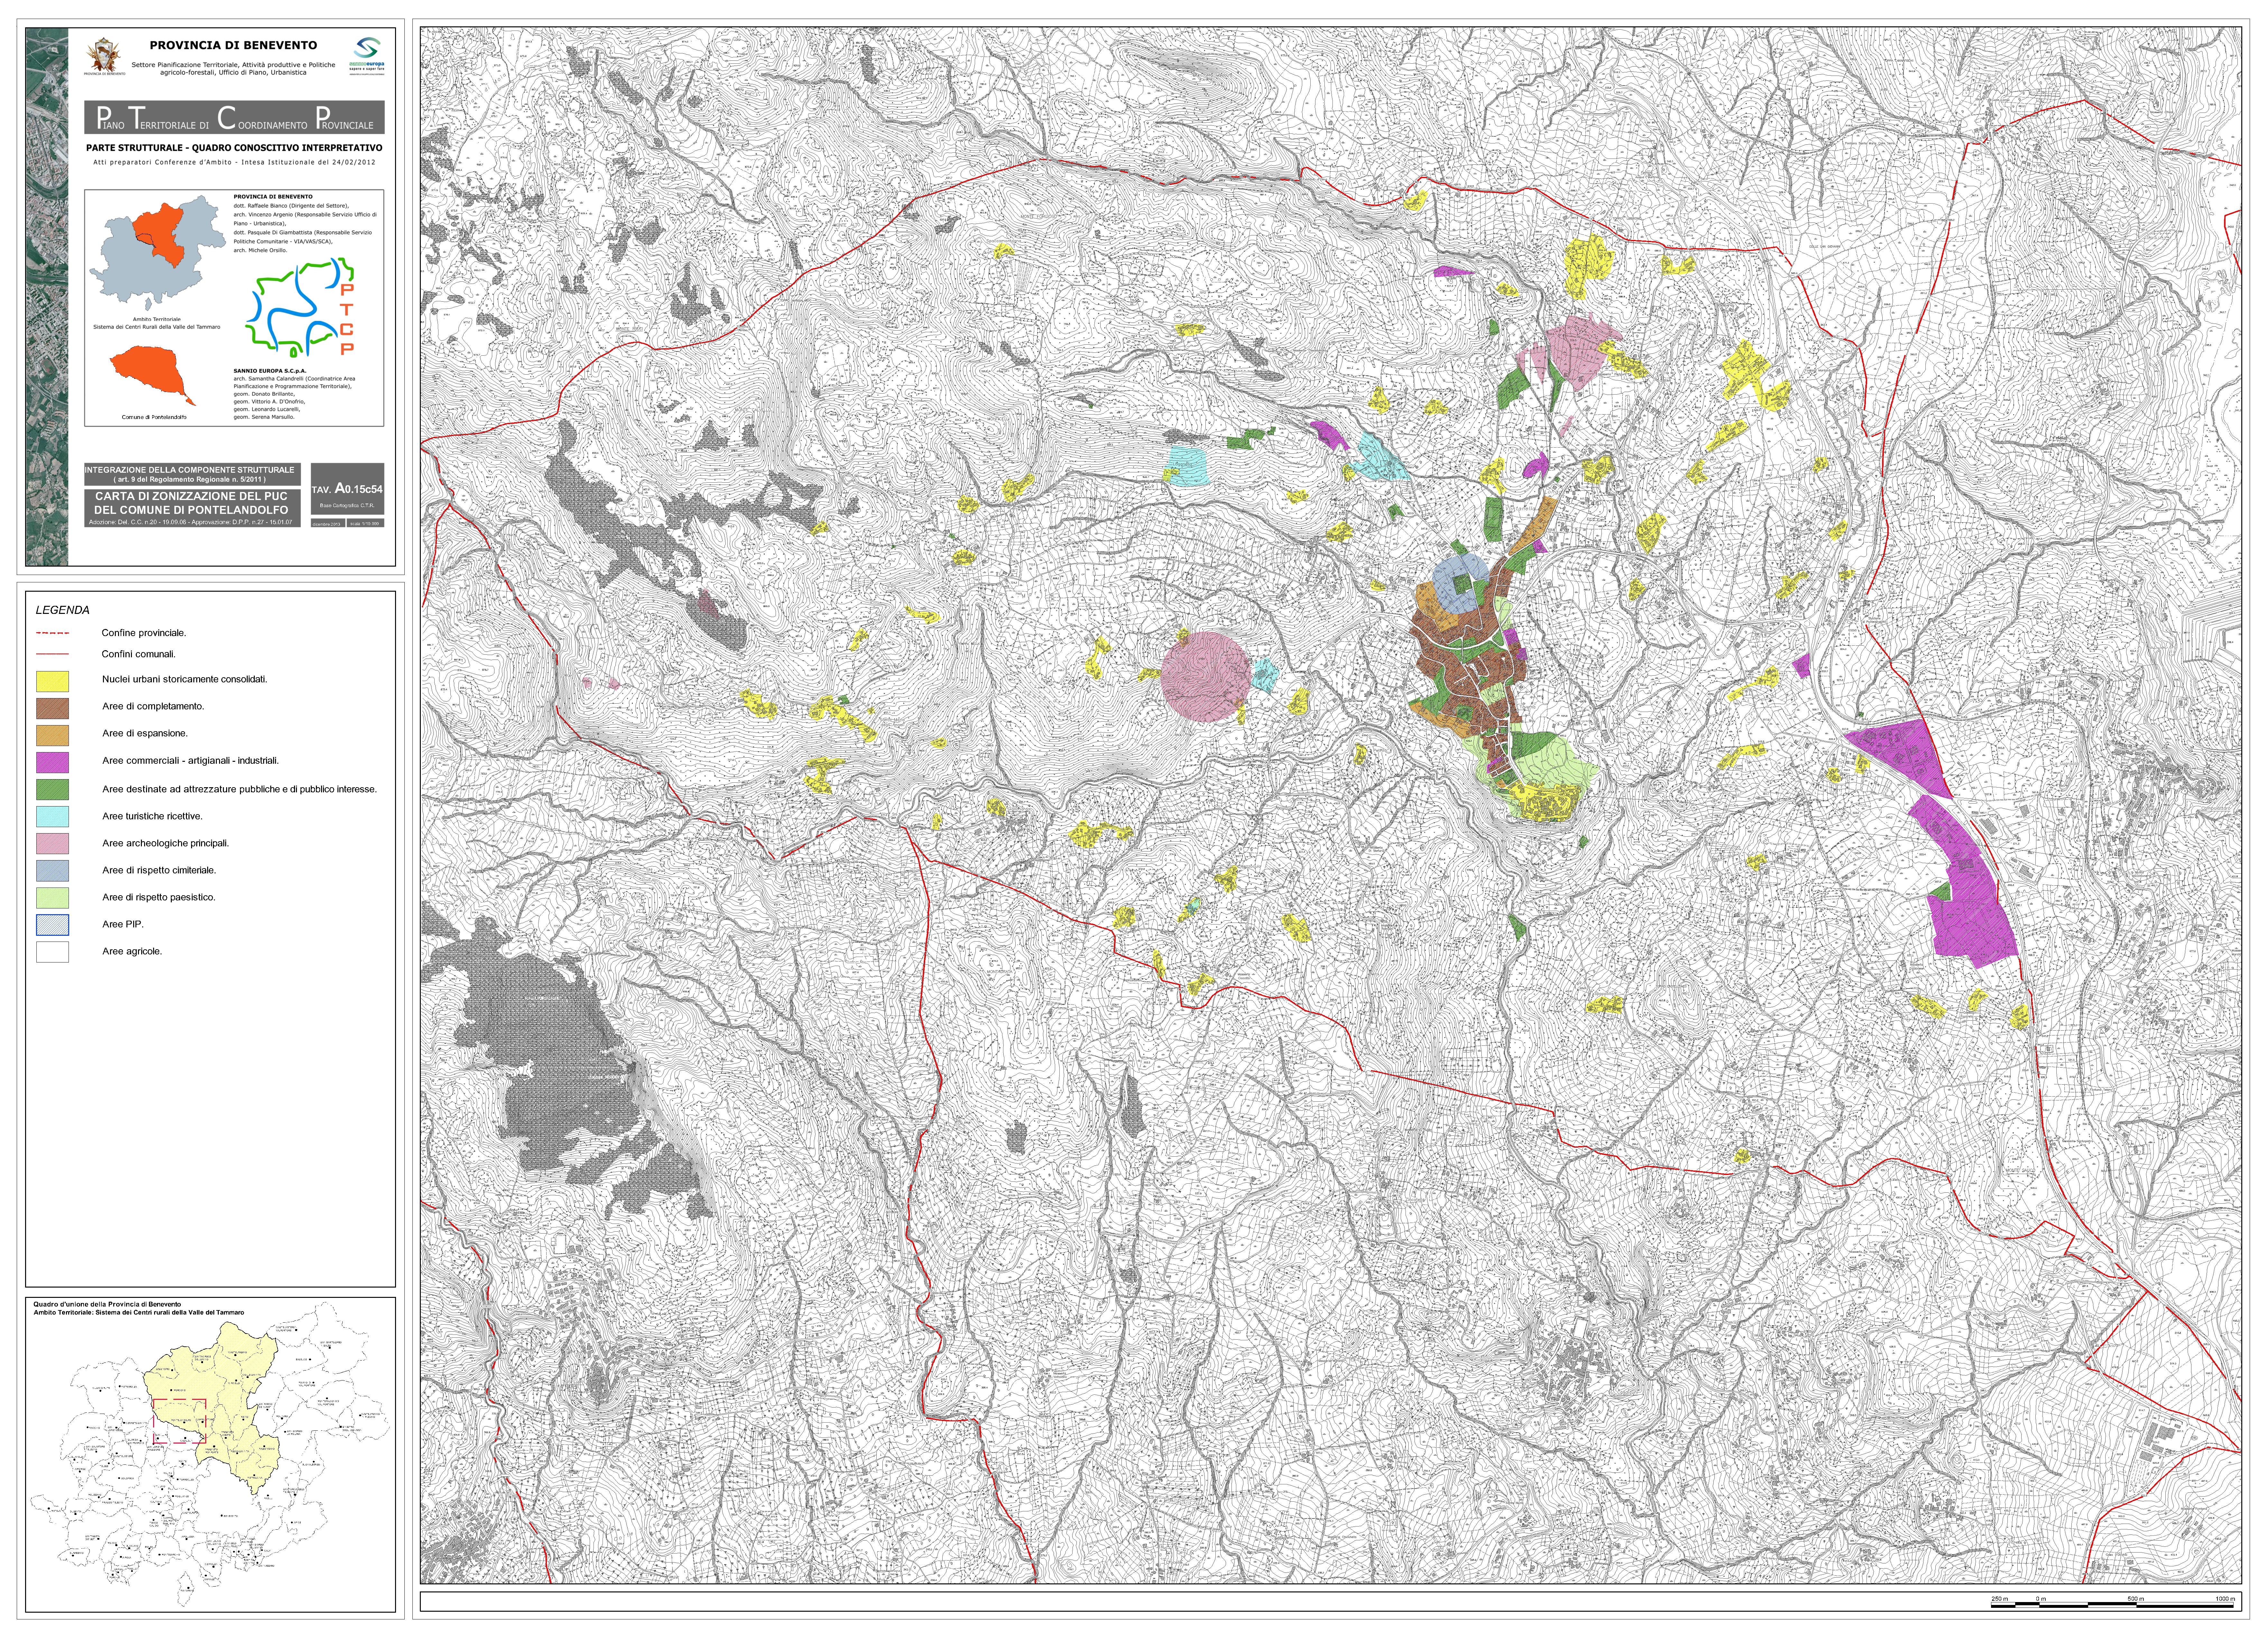This screenshot has height=1640, width=2268.
Task: Click 'geom. Donato Brillante' credit line
Action: [264, 394]
